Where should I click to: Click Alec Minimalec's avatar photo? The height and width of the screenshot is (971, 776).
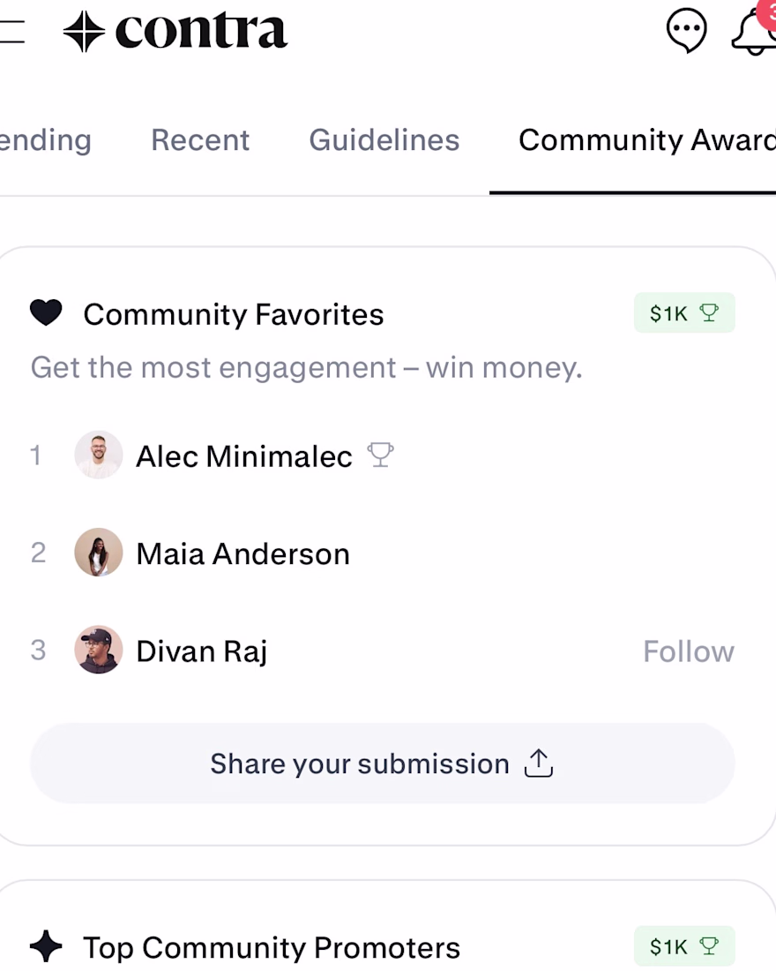(x=99, y=455)
